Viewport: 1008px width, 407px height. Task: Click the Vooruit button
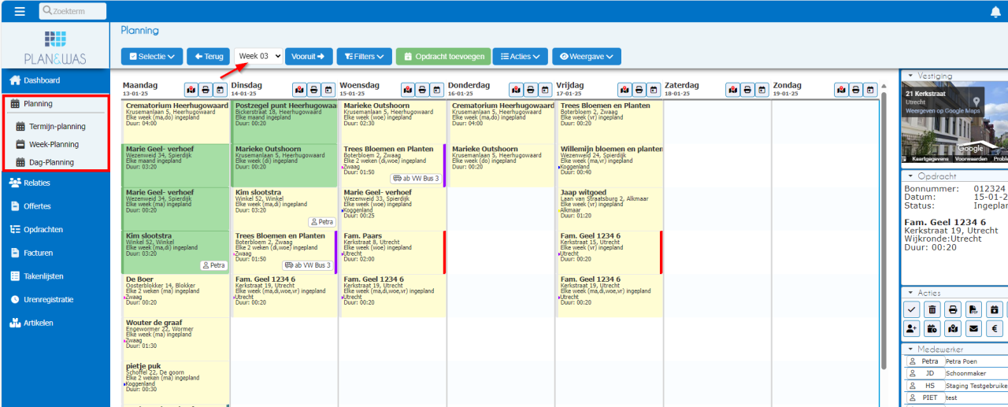pos(309,57)
